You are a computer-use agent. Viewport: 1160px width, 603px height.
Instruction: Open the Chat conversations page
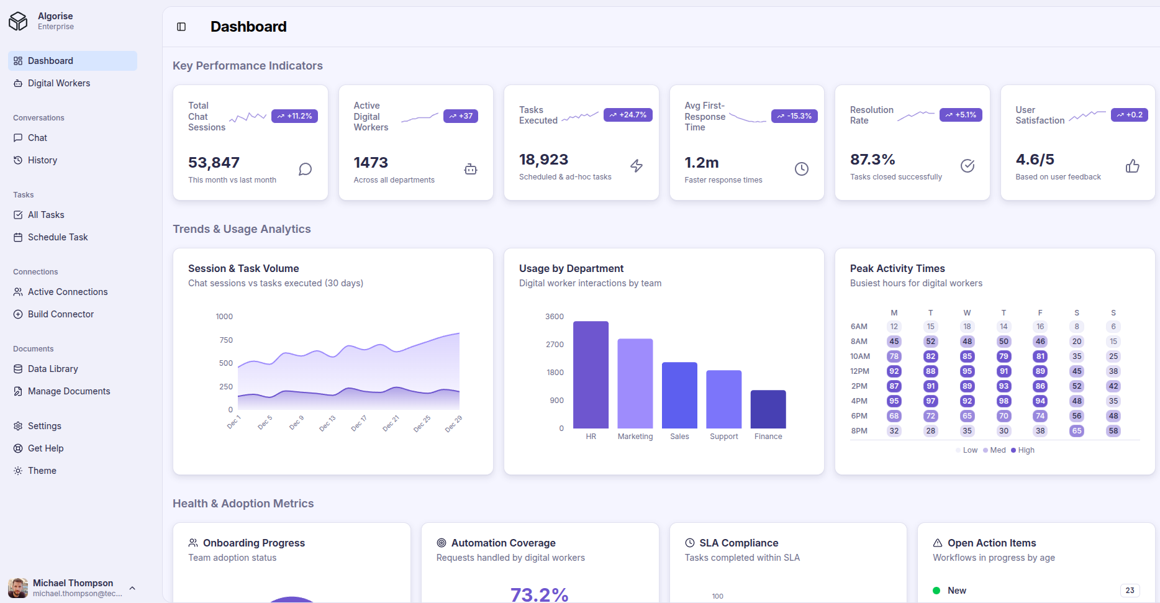point(37,138)
